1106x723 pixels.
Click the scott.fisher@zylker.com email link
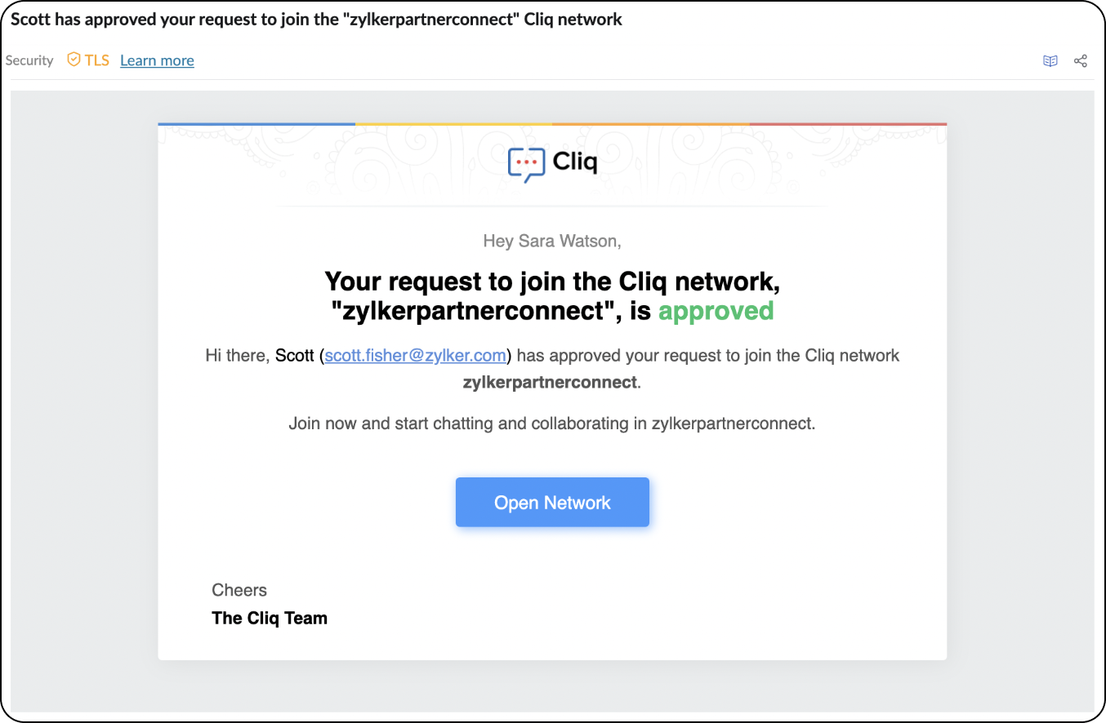point(417,356)
